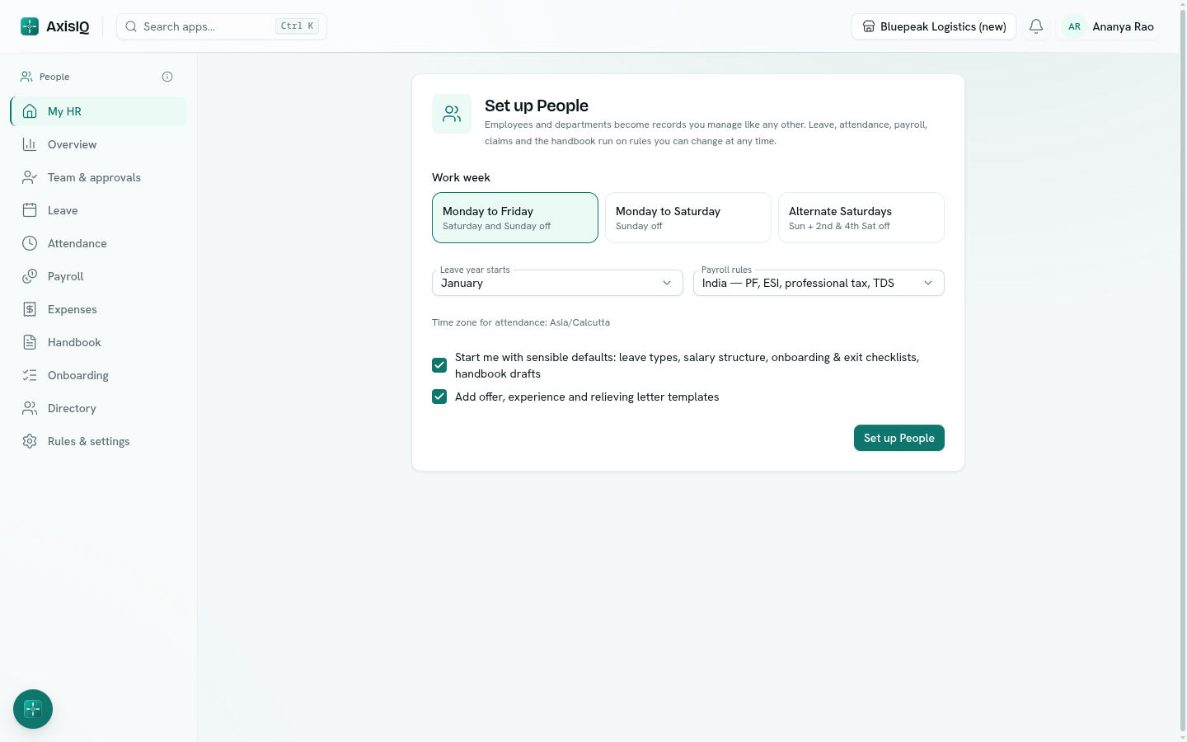This screenshot has height=742, width=1187.
Task: Focus the Search apps field
Action: [222, 26]
